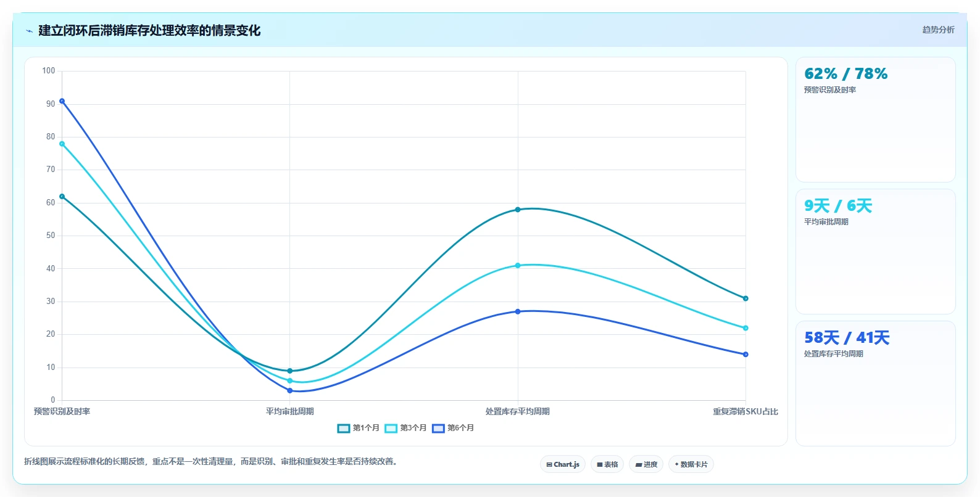Click the caption starting 折线图展示流程标准化

(213, 461)
